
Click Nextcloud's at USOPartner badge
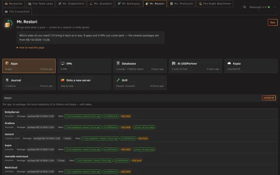point(111,171)
